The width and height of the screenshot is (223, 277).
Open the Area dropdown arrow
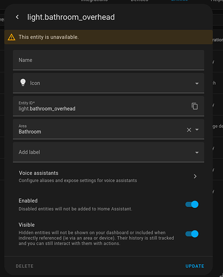[x=197, y=130]
